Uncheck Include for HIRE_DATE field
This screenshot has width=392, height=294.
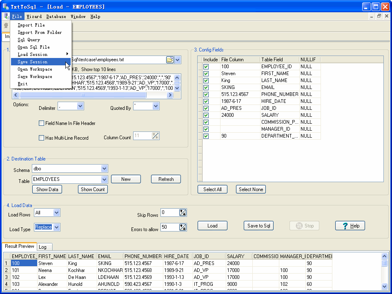tap(206, 102)
